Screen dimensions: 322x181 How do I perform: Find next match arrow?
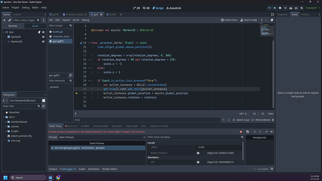229,120
